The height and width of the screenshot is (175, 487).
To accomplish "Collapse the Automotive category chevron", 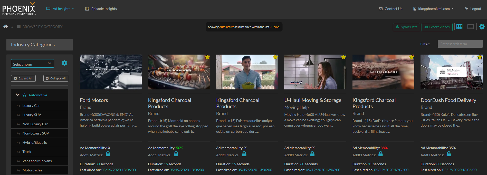I will pos(17,95).
